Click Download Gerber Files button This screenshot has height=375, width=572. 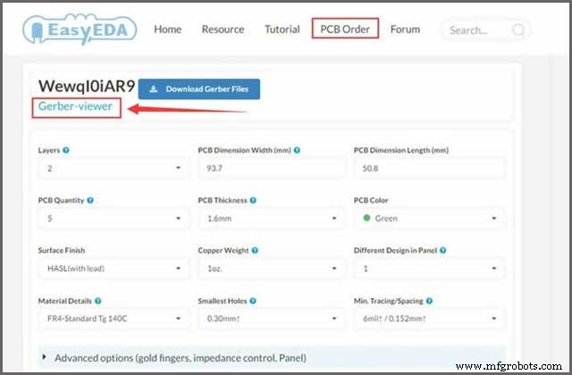click(x=199, y=89)
